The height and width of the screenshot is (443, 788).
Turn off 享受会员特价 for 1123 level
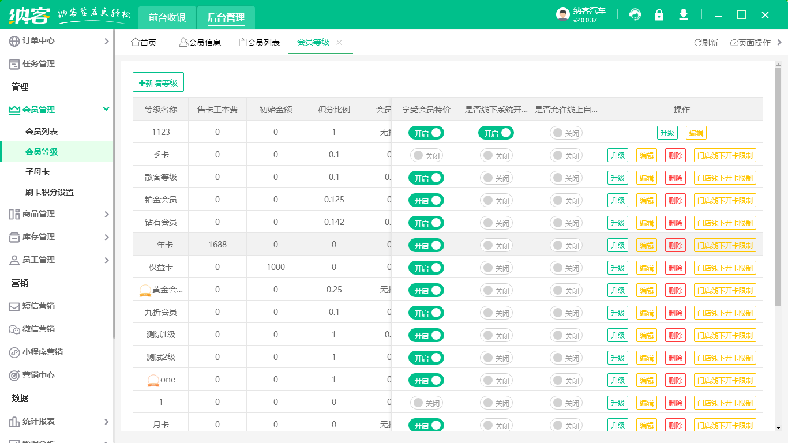coord(426,133)
